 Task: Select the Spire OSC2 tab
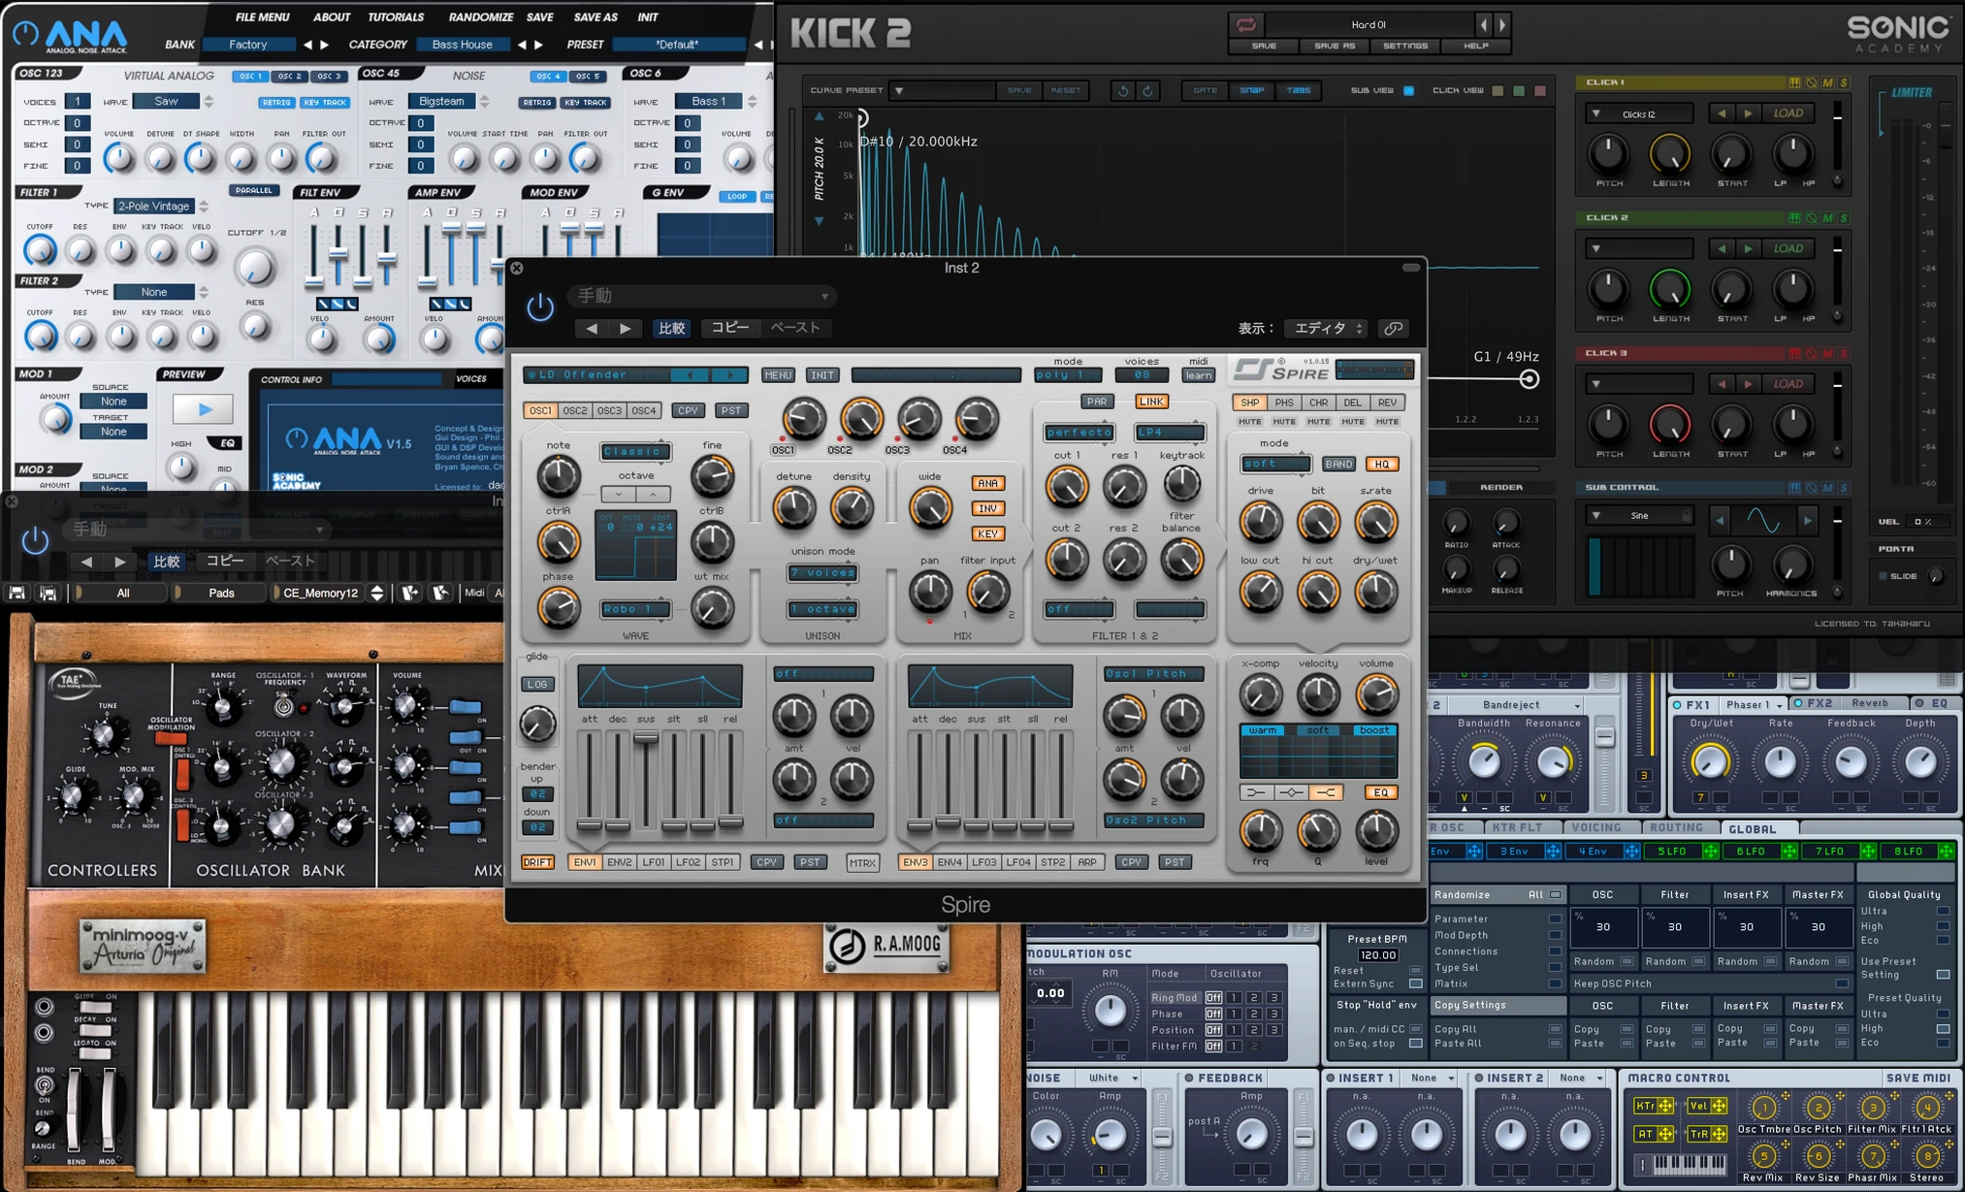tap(575, 410)
